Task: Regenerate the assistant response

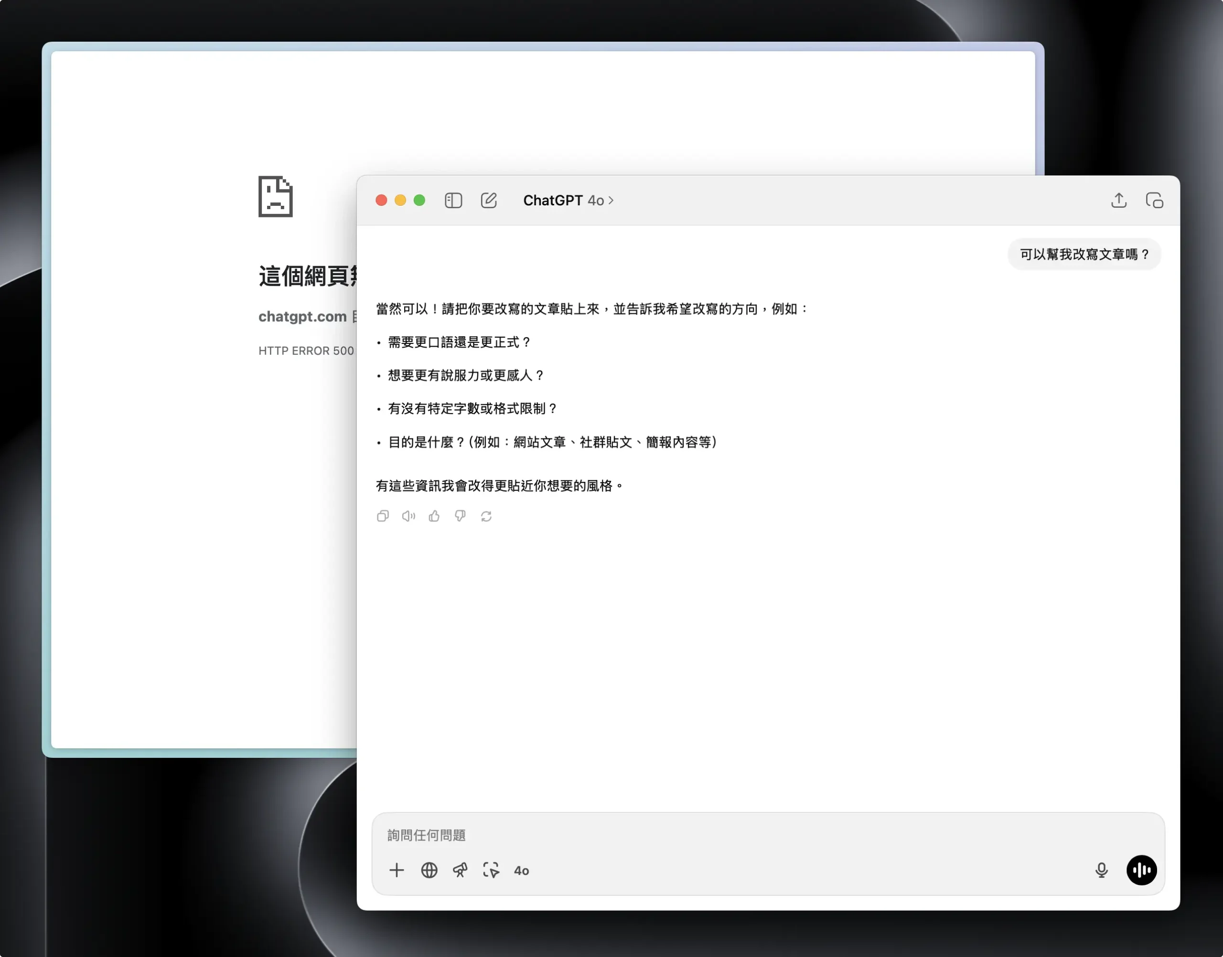Action: click(486, 516)
